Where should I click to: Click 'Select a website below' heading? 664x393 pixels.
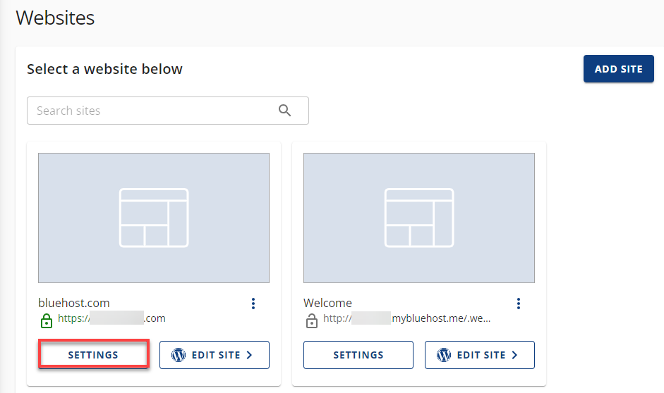104,69
